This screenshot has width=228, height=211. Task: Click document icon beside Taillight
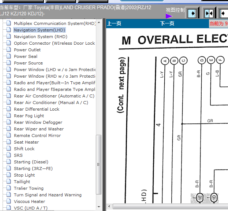click(x=9, y=181)
